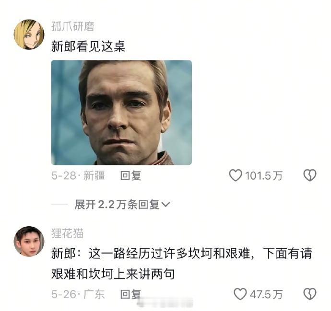331x311 pixels.
Task: Select the long 新郎：这一路经历 comment text
Action: click(181, 264)
